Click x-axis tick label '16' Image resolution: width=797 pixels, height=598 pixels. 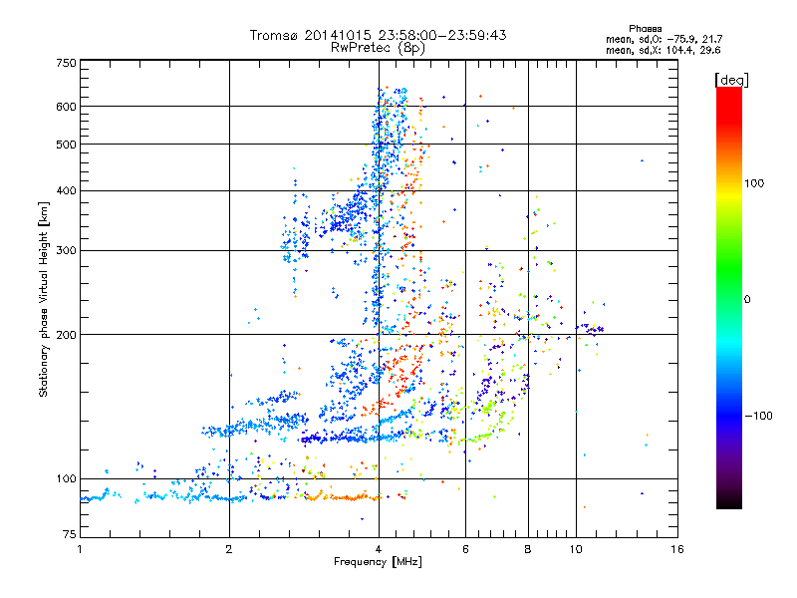click(677, 549)
